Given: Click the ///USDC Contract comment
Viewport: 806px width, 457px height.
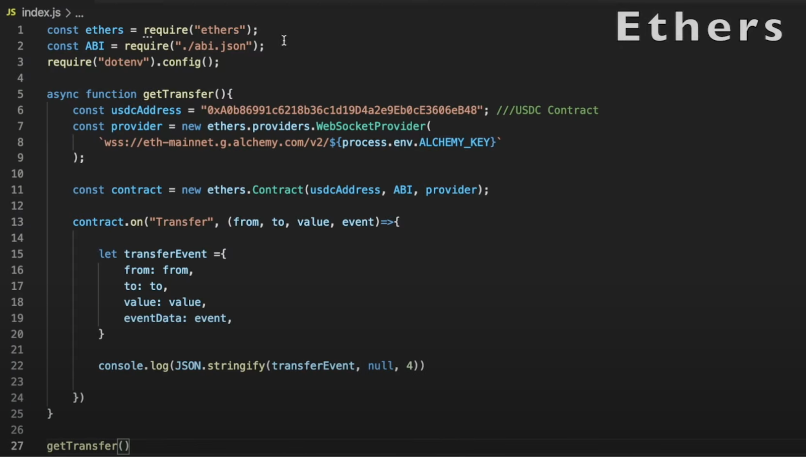Looking at the screenshot, I should [547, 110].
